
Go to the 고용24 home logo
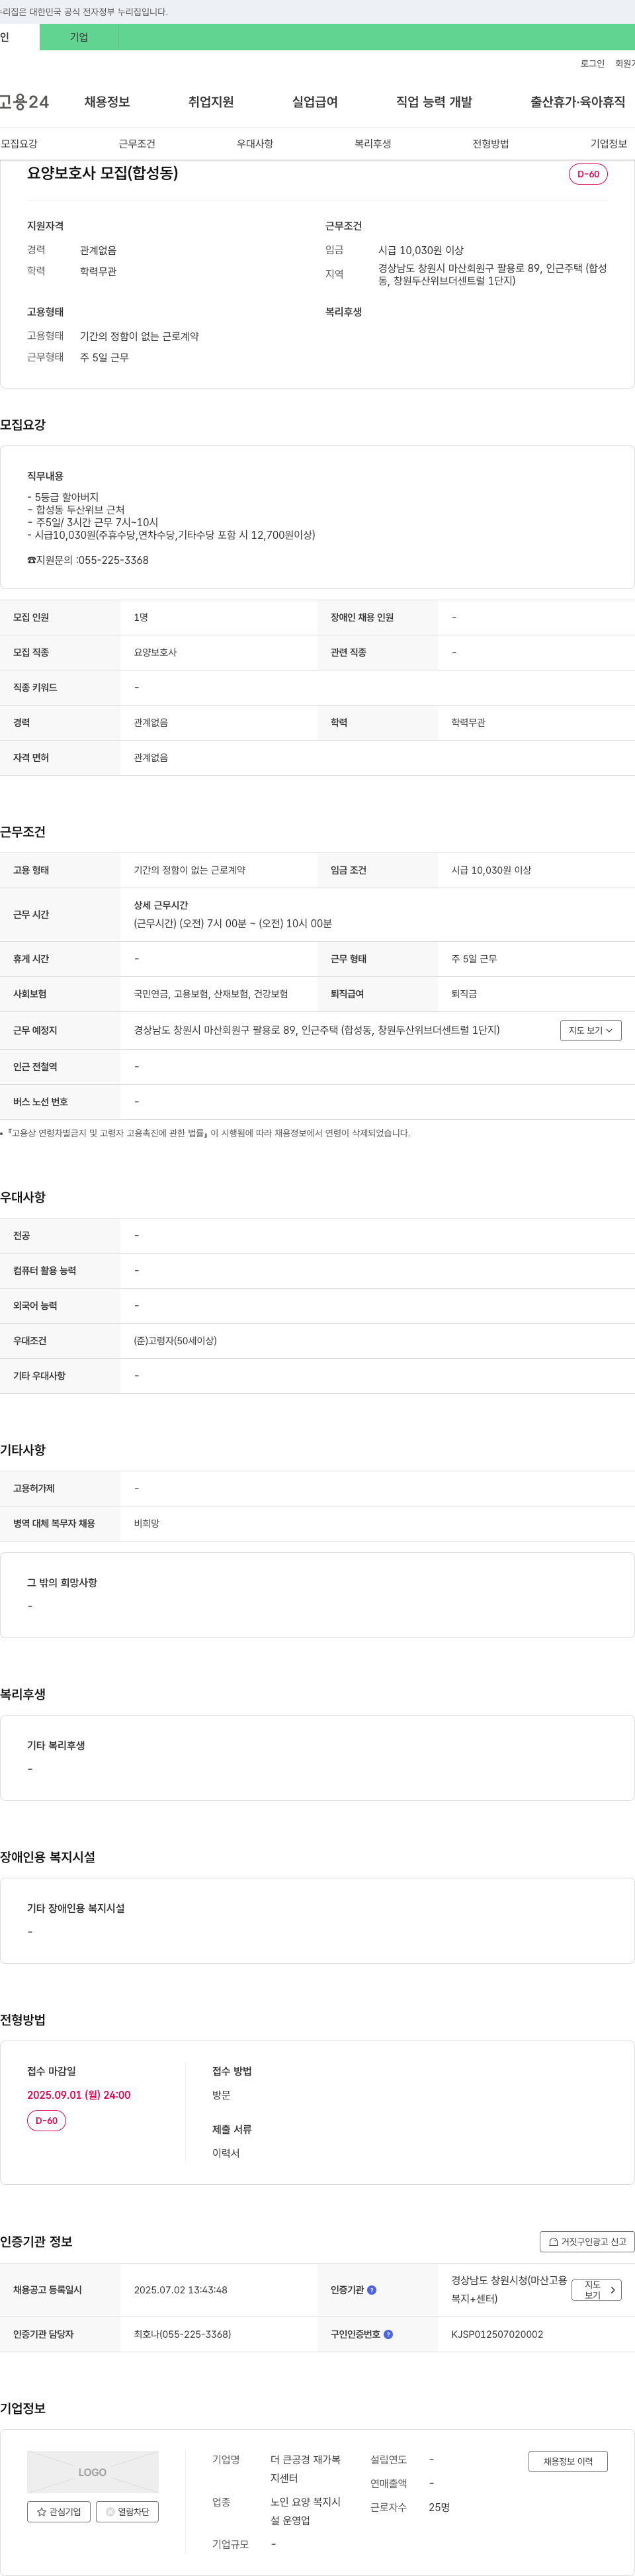tap(24, 102)
